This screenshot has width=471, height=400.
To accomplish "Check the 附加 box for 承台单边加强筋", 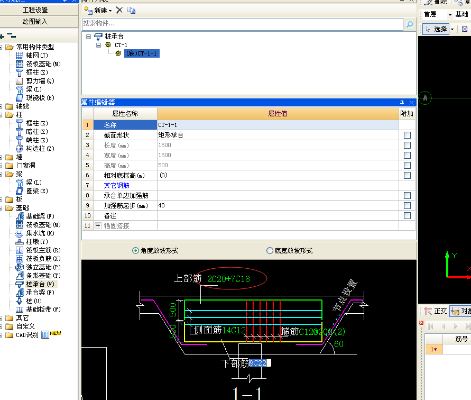I will pos(407,195).
